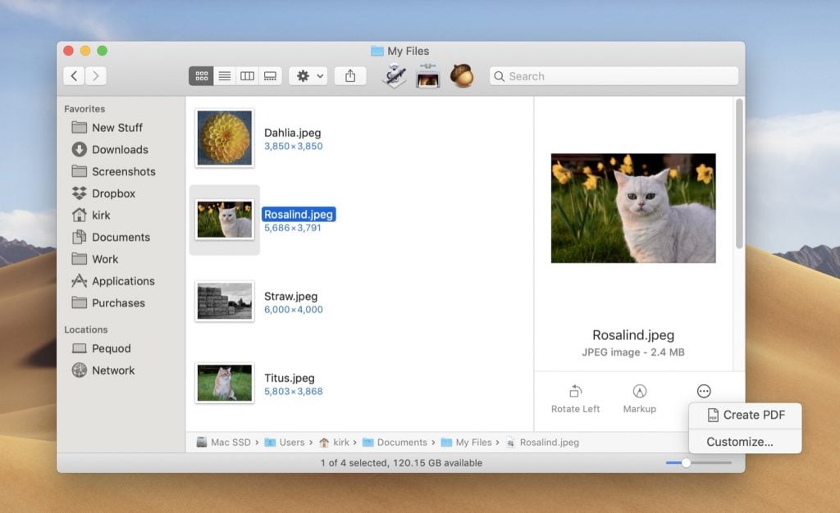Image resolution: width=840 pixels, height=513 pixels.
Task: Open the action gear dropdown
Action: click(308, 75)
